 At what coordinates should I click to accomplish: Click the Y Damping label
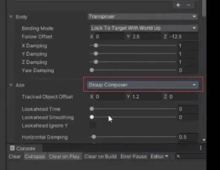click(x=35, y=54)
